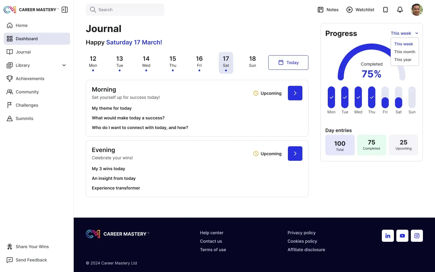Viewport: 435px width, 272px height.
Task: Open the bookmark icon in header
Action: pos(385,10)
